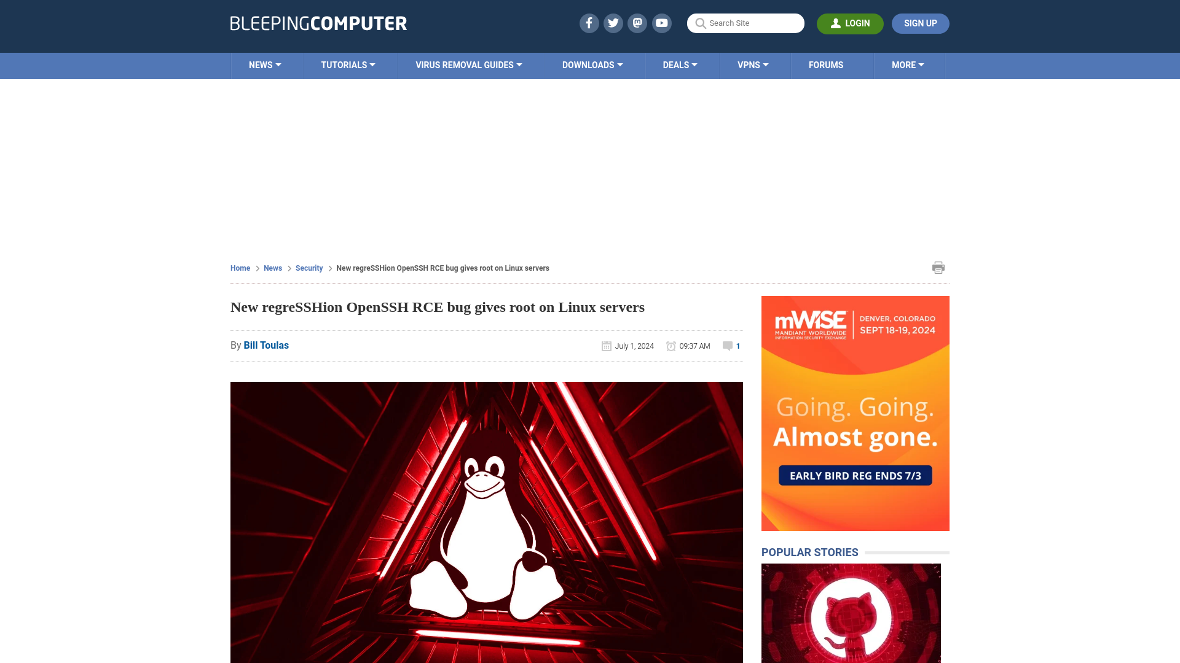Click the Login user account icon
This screenshot has height=663, width=1180.
click(835, 23)
